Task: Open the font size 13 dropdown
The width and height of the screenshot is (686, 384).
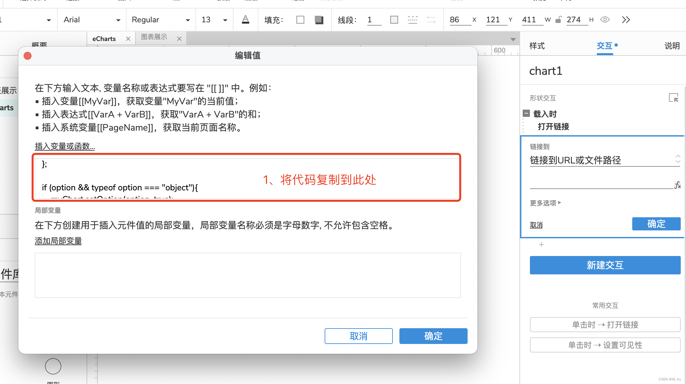Action: pyautogui.click(x=214, y=20)
